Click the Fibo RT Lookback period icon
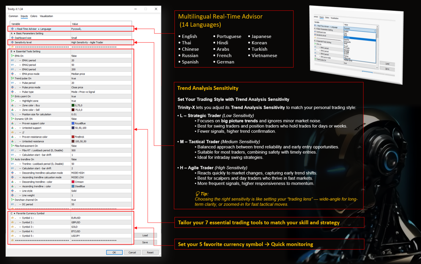Screen dimensions: 421x264 click(12, 150)
